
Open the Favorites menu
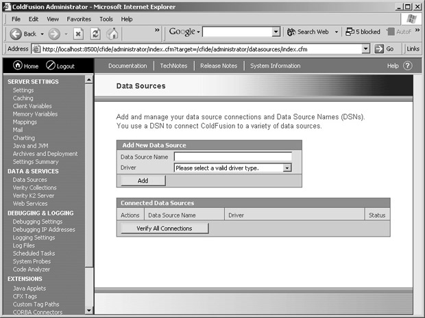pyautogui.click(x=79, y=19)
